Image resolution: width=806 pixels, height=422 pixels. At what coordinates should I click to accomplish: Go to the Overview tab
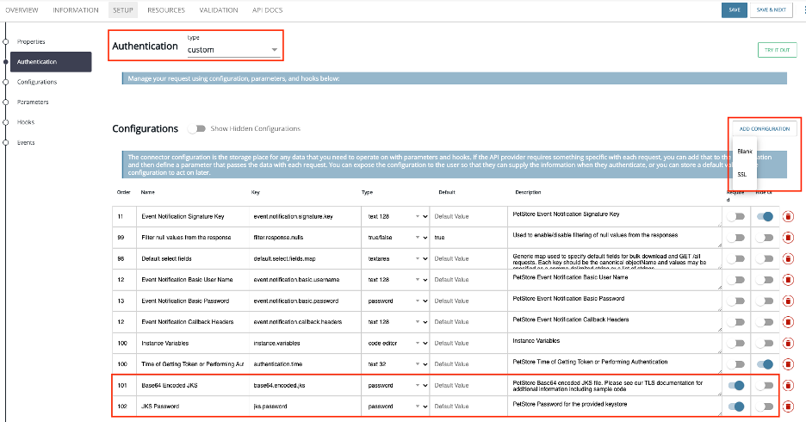pos(22,10)
